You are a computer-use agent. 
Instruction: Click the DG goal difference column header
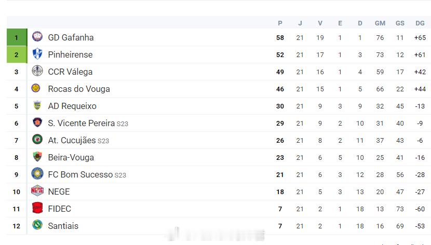pyautogui.click(x=420, y=23)
